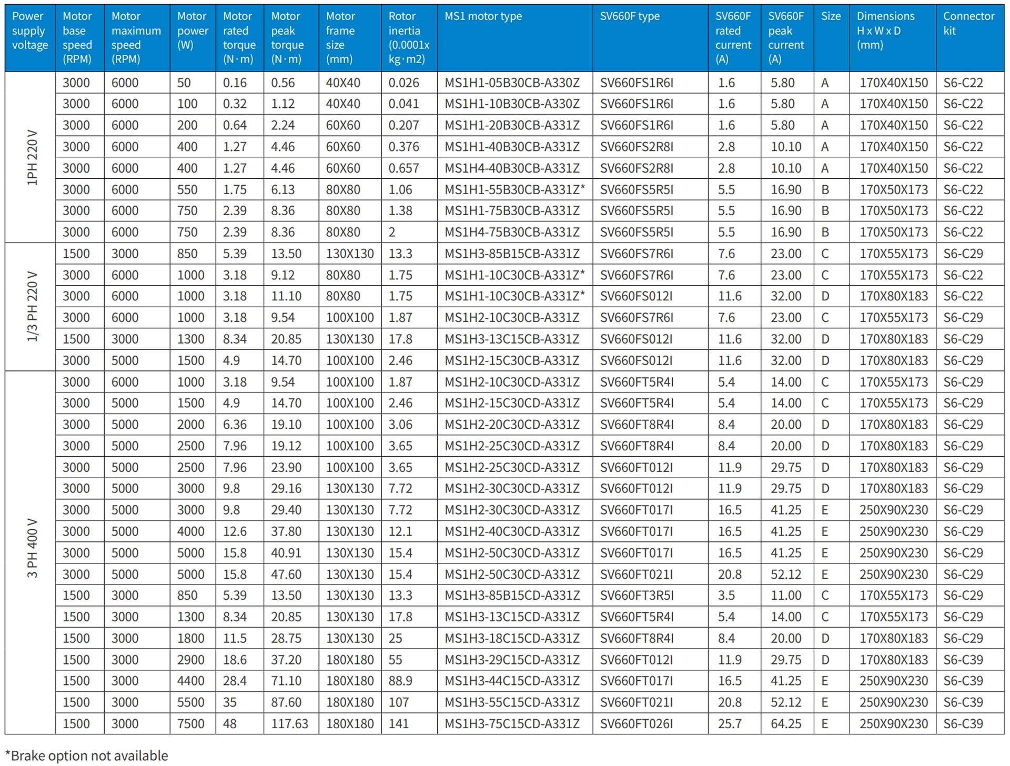Click motor type MS1H2-20C30CD-A331Z

point(512,425)
